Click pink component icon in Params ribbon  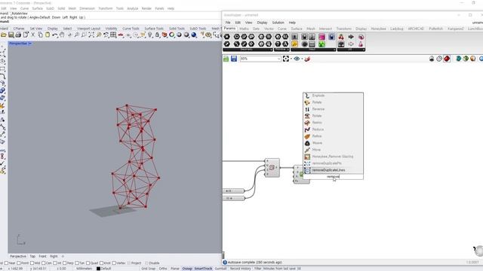(321, 37)
